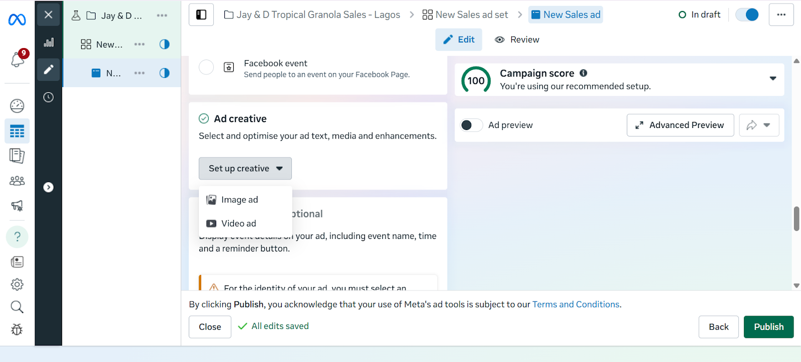Image resolution: width=801 pixels, height=362 pixels.
Task: Select the Jay & D campaign tree row
Action: click(122, 15)
